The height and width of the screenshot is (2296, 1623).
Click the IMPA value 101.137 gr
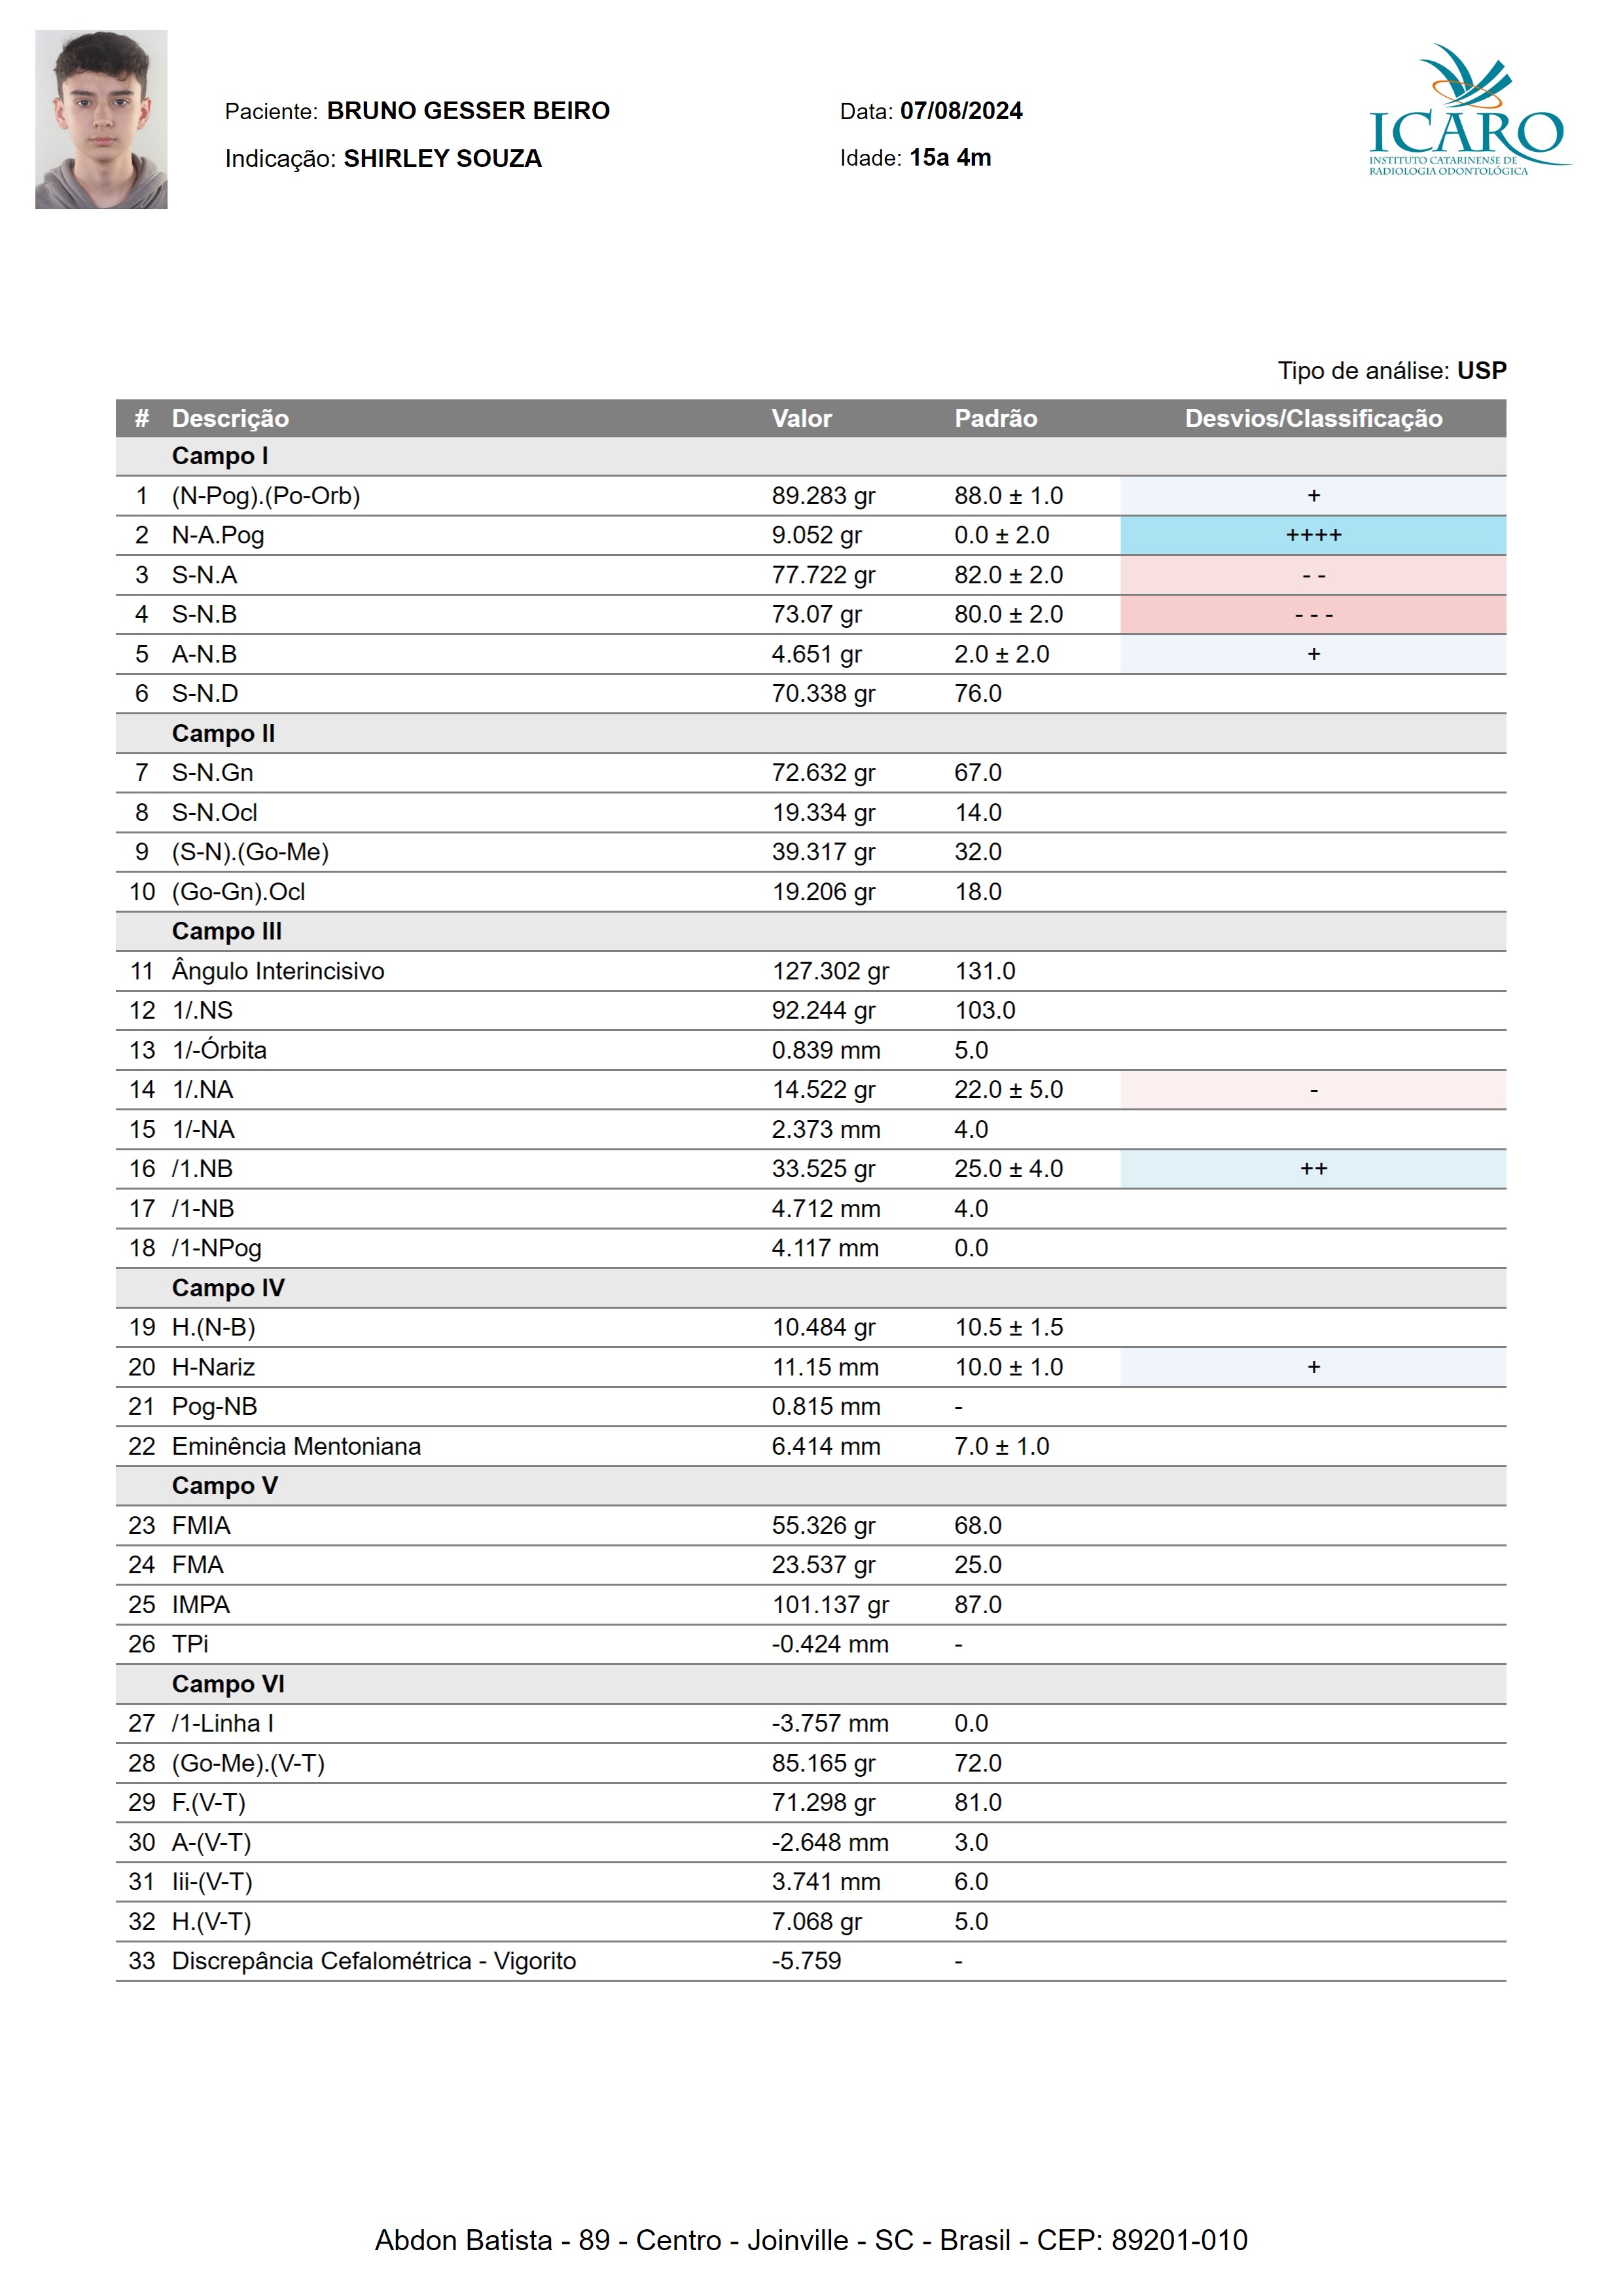[829, 1604]
